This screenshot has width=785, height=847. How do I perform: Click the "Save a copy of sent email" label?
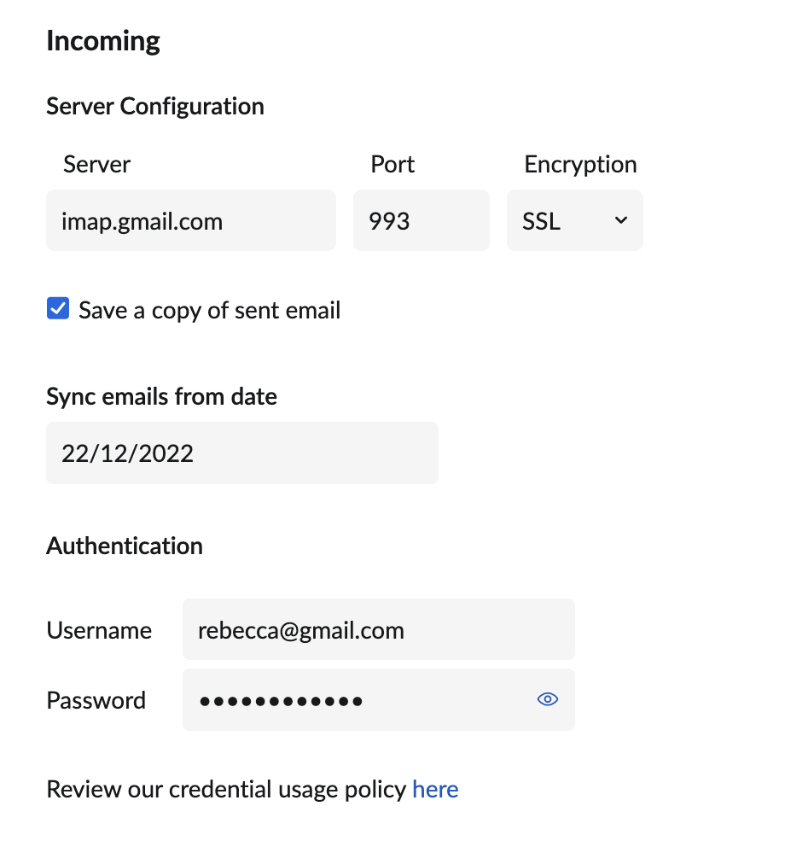click(209, 310)
